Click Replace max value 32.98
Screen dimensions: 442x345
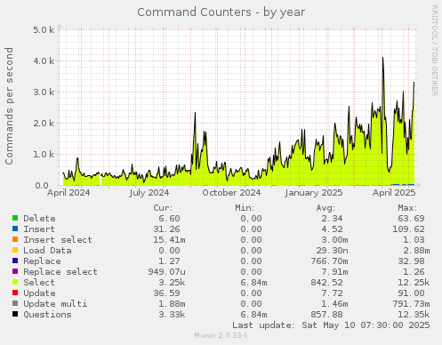pos(411,261)
